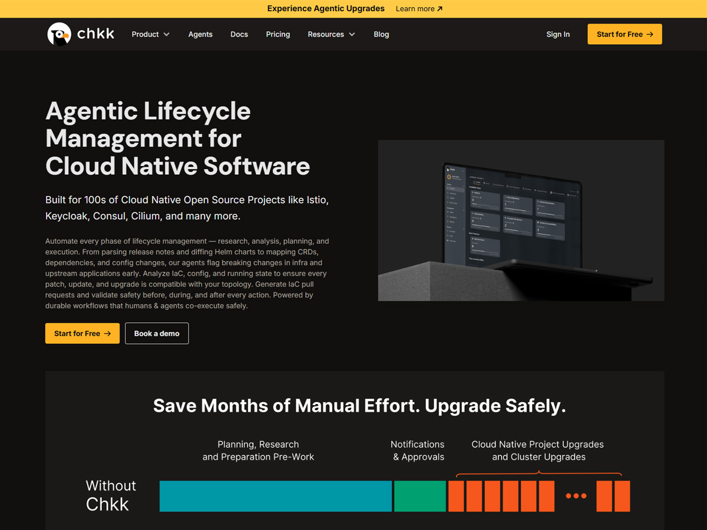
Task: Click the green Notifications & Approvals bar
Action: [x=420, y=496]
